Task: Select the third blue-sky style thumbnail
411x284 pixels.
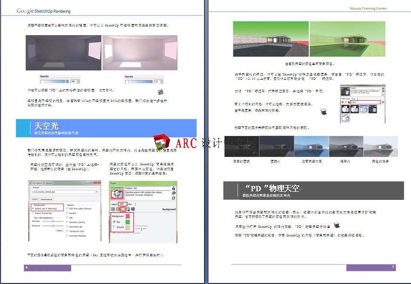Action: coord(364,109)
